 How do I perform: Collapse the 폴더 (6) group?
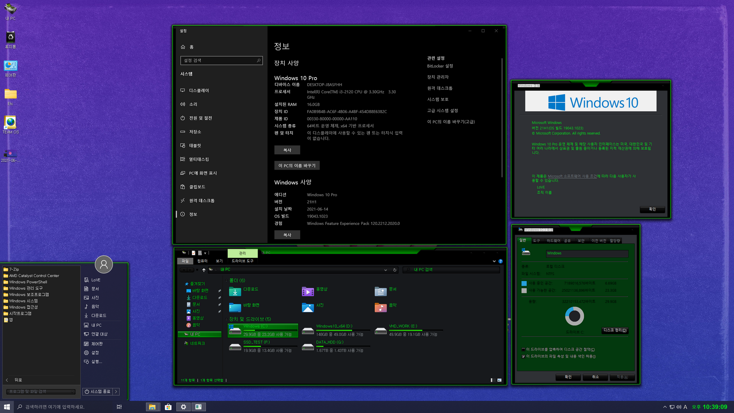(226, 280)
